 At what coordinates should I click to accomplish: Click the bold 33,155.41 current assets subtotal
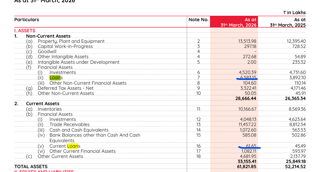247,161
